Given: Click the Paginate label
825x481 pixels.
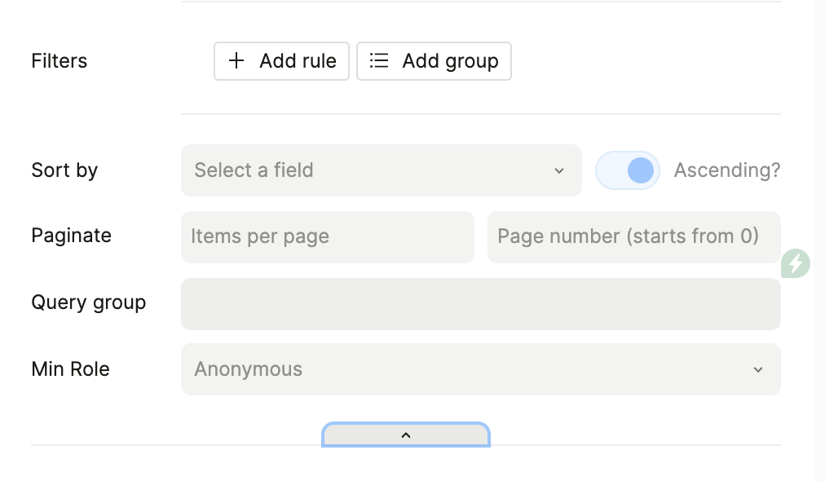Looking at the screenshot, I should point(71,236).
